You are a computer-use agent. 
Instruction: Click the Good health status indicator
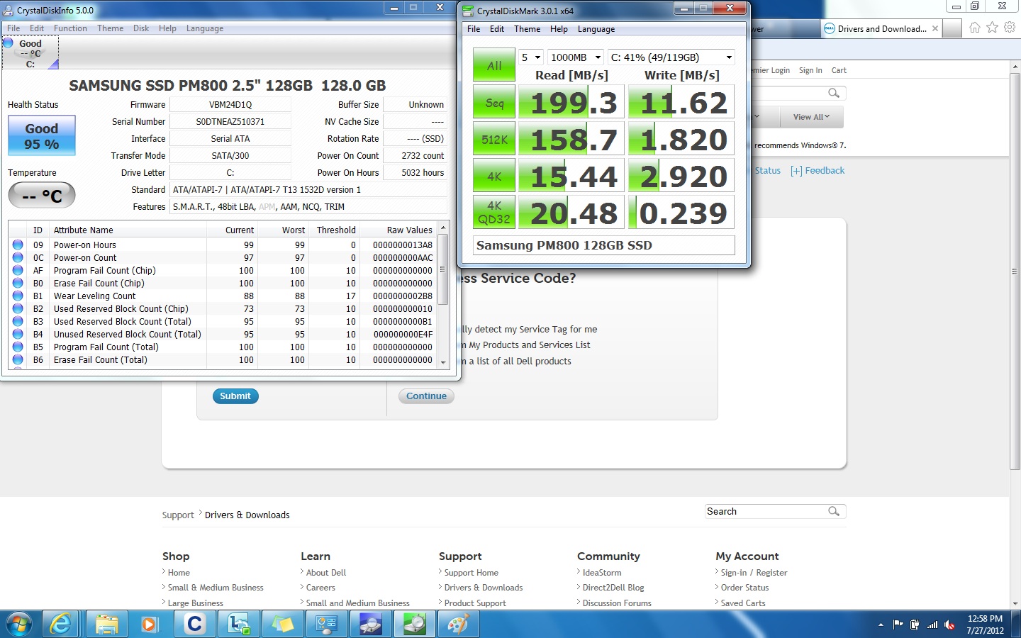pyautogui.click(x=42, y=135)
